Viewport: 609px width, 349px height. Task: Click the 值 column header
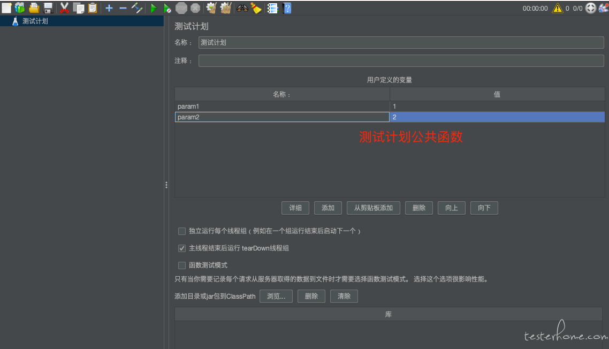point(497,94)
